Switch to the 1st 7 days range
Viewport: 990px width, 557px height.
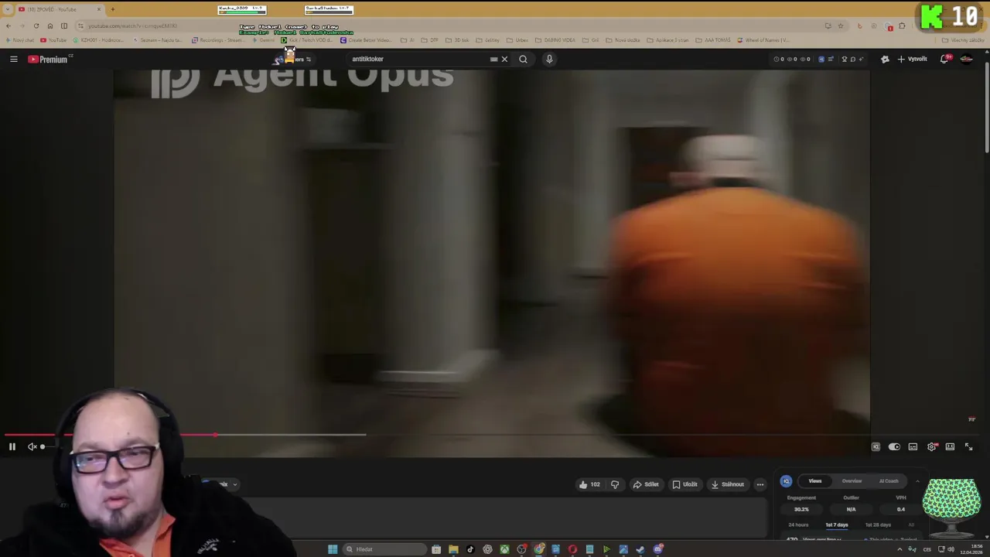tap(837, 525)
